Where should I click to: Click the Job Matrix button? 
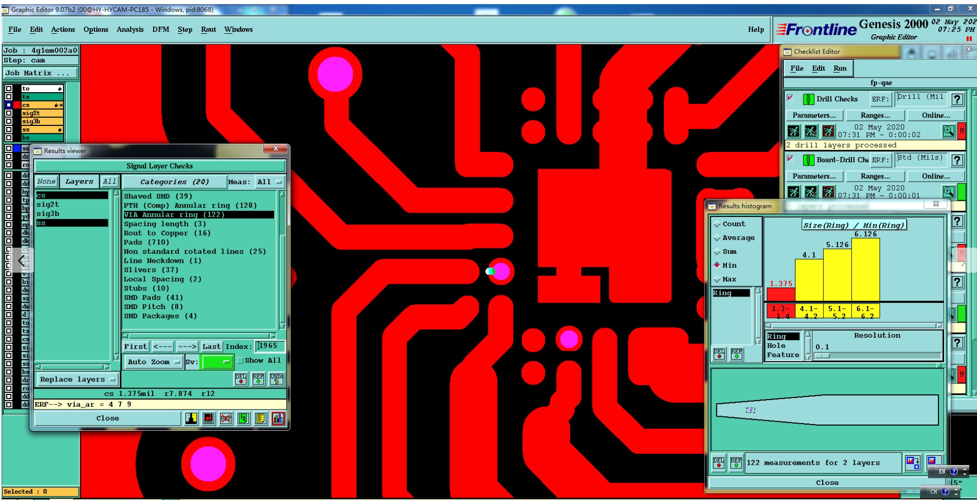pyautogui.click(x=41, y=73)
